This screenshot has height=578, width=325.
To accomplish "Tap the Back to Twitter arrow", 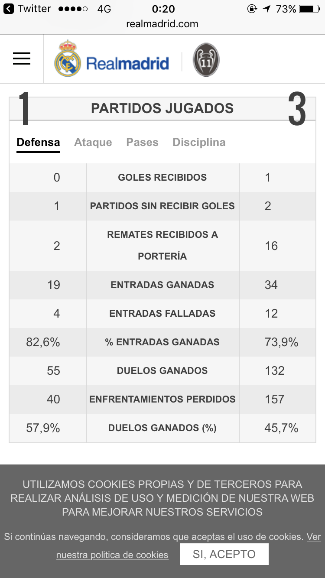I will coord(9,9).
